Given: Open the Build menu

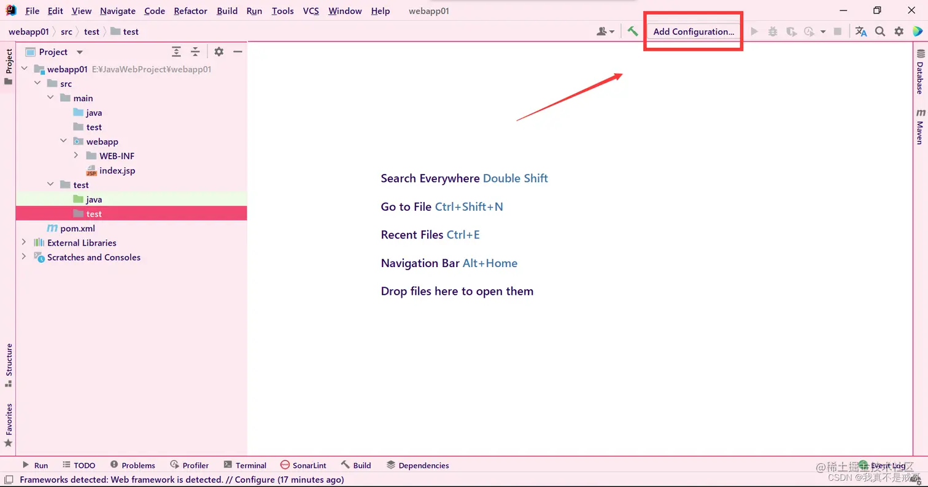Looking at the screenshot, I should click(227, 11).
